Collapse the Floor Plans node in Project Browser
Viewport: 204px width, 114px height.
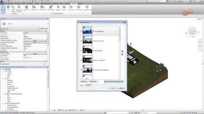(3, 71)
